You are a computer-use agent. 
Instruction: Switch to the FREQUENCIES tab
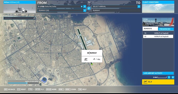[x=166, y=29]
